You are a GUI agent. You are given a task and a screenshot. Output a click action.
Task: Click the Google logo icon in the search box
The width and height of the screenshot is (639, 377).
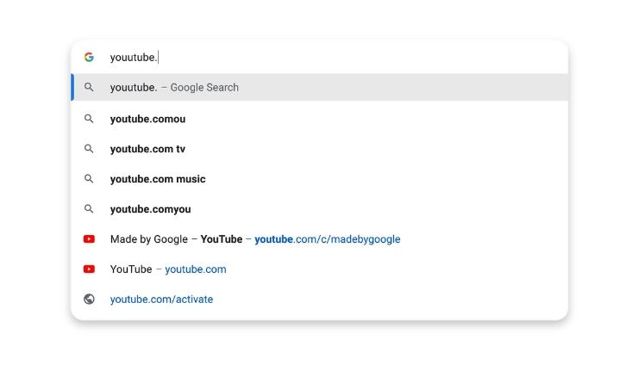click(89, 57)
